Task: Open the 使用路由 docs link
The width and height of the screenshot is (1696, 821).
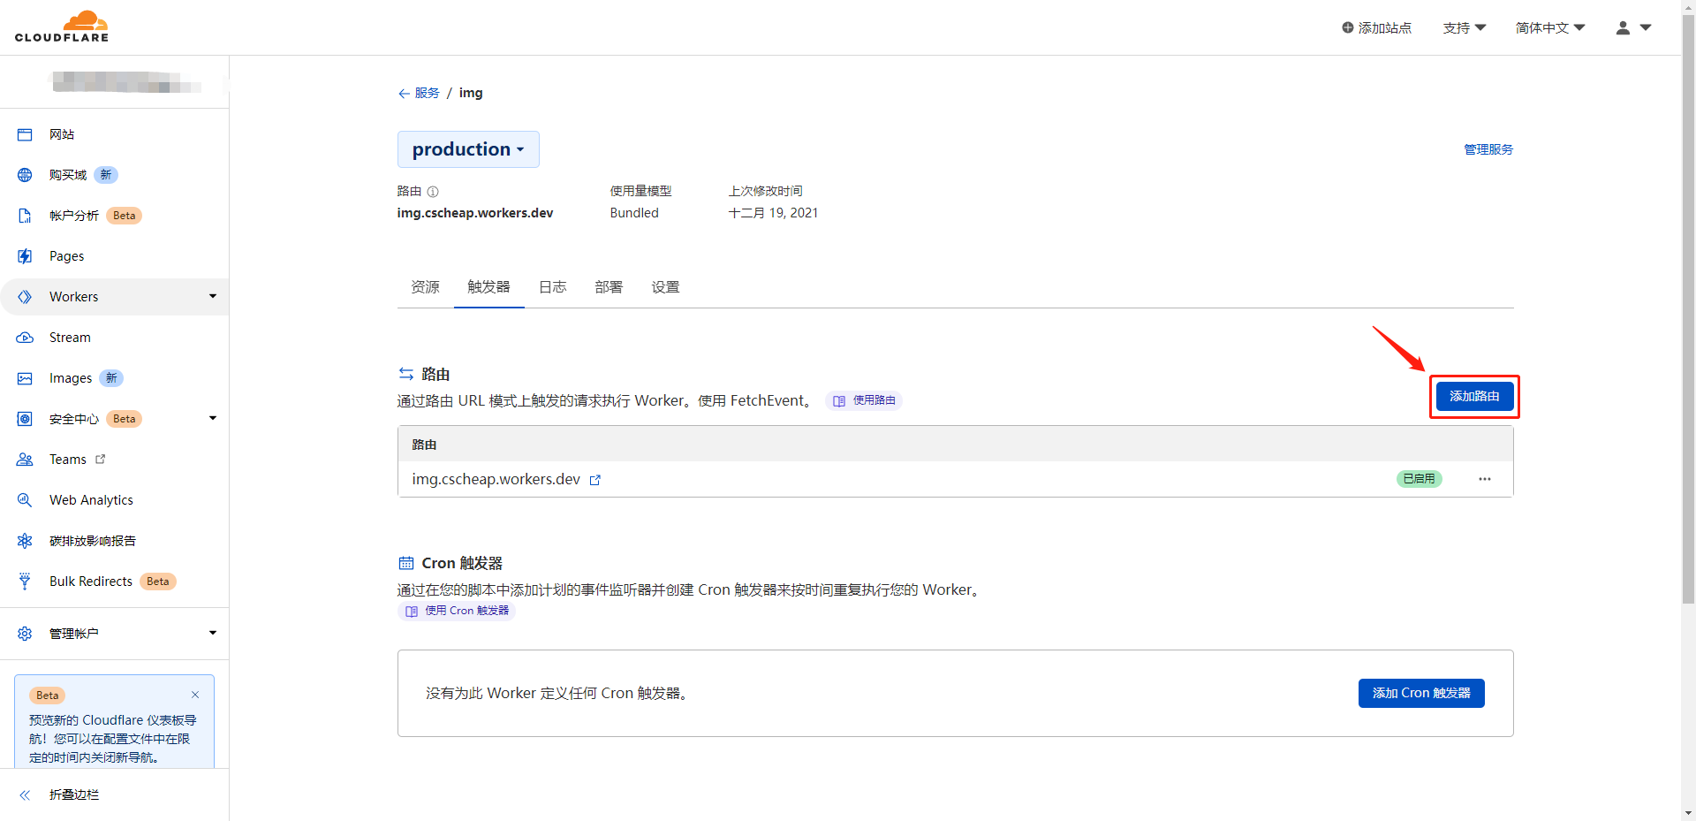Action: click(x=864, y=400)
